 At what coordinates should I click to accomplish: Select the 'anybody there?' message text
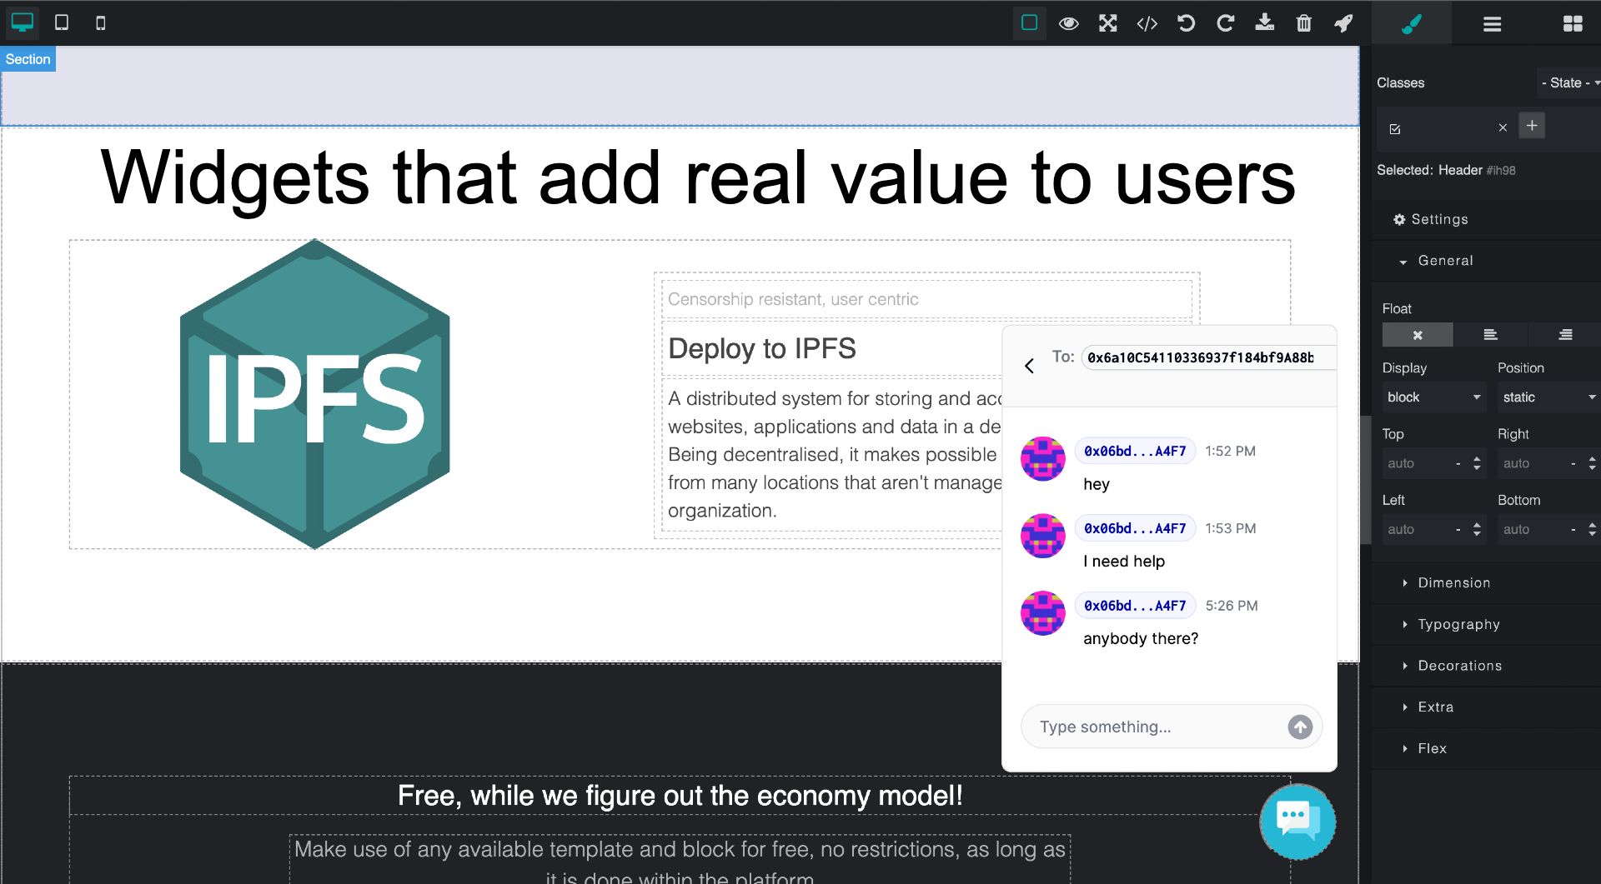1141,638
